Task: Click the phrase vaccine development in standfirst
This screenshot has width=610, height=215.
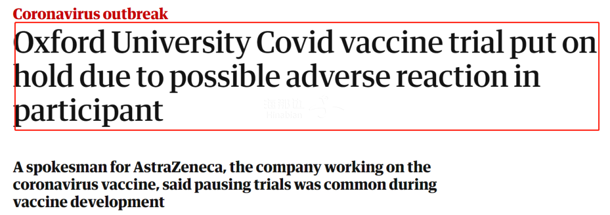Action: pos(89,203)
